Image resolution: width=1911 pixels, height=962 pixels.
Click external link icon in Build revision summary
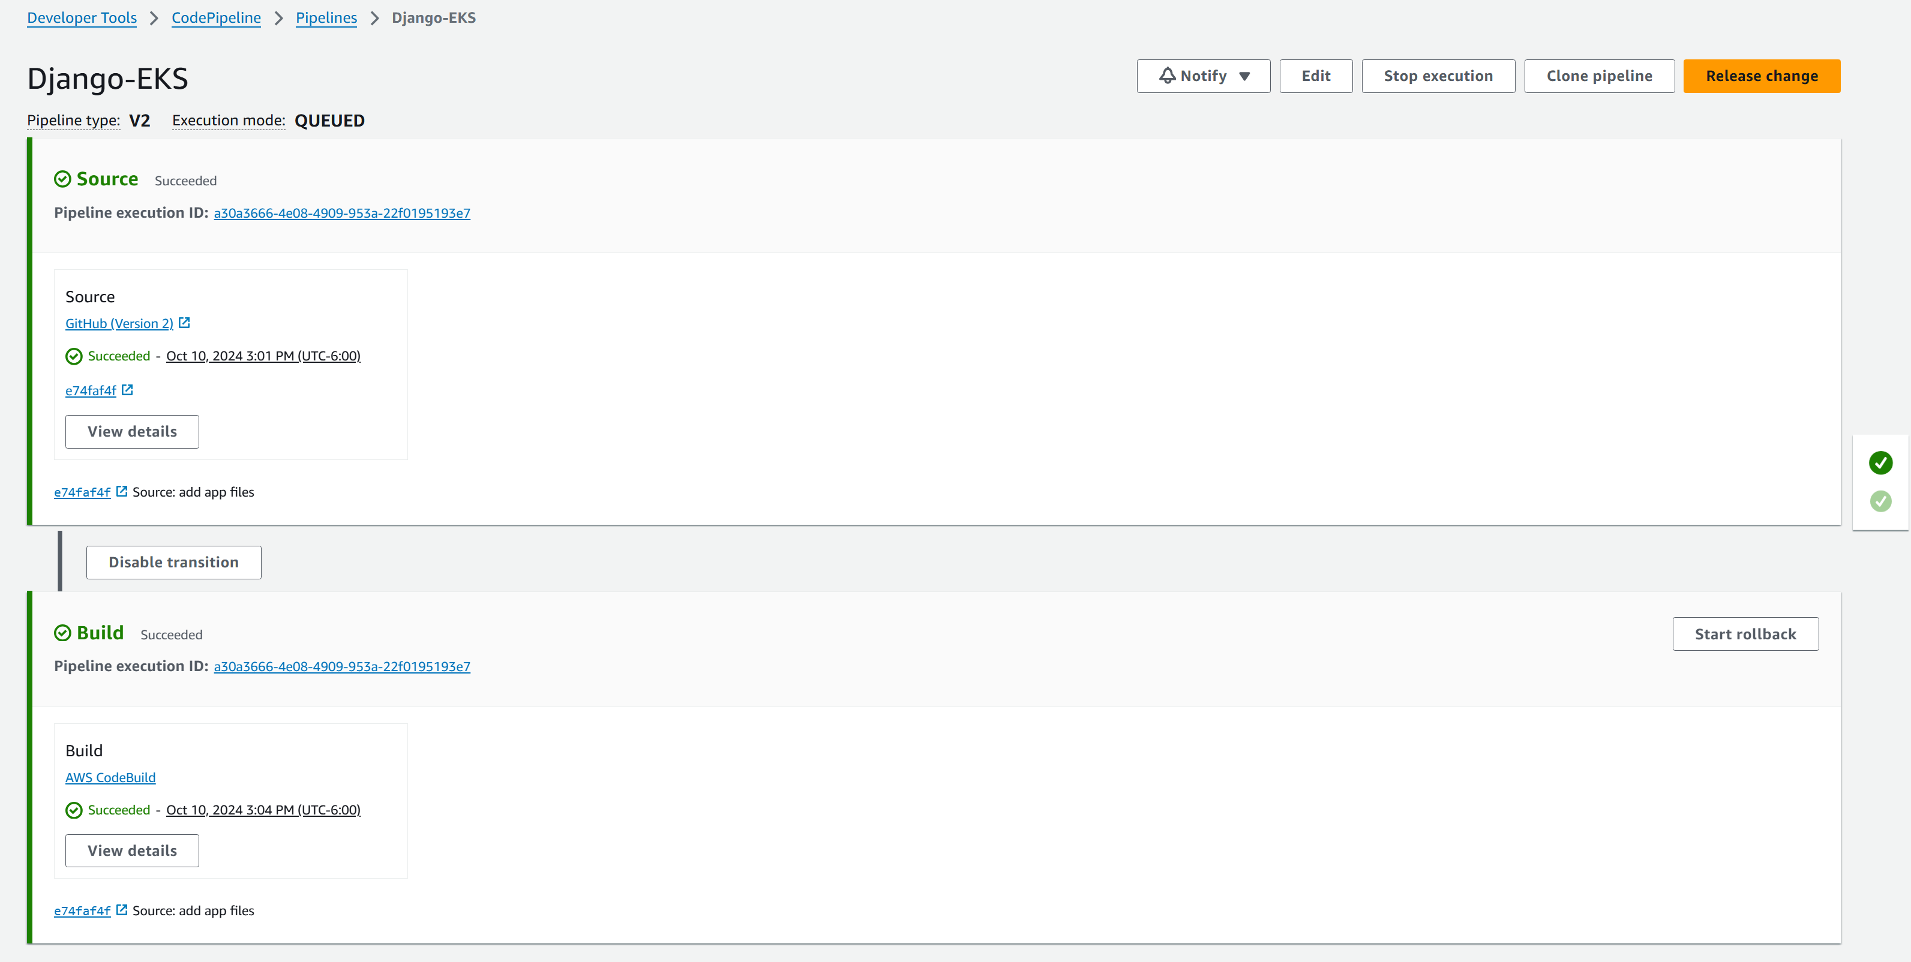pyautogui.click(x=122, y=910)
